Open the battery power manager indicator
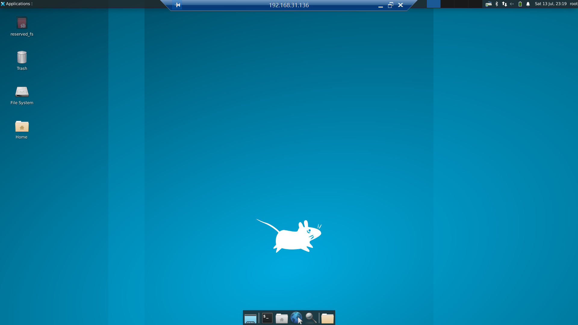 point(520,4)
